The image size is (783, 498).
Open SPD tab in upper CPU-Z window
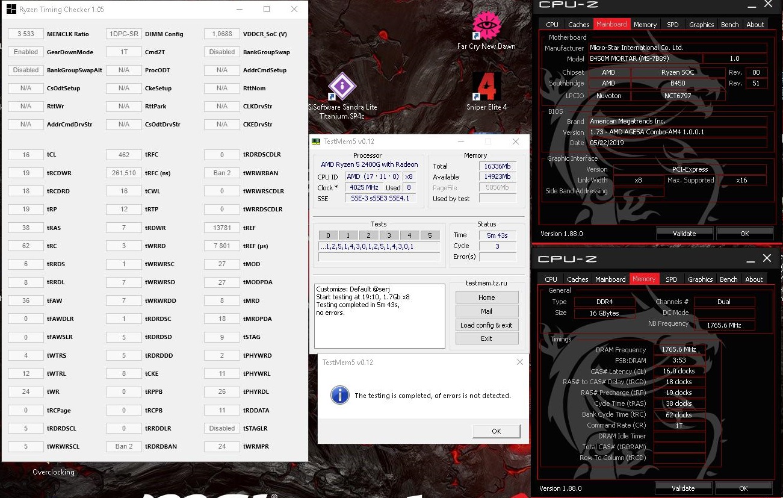[673, 25]
